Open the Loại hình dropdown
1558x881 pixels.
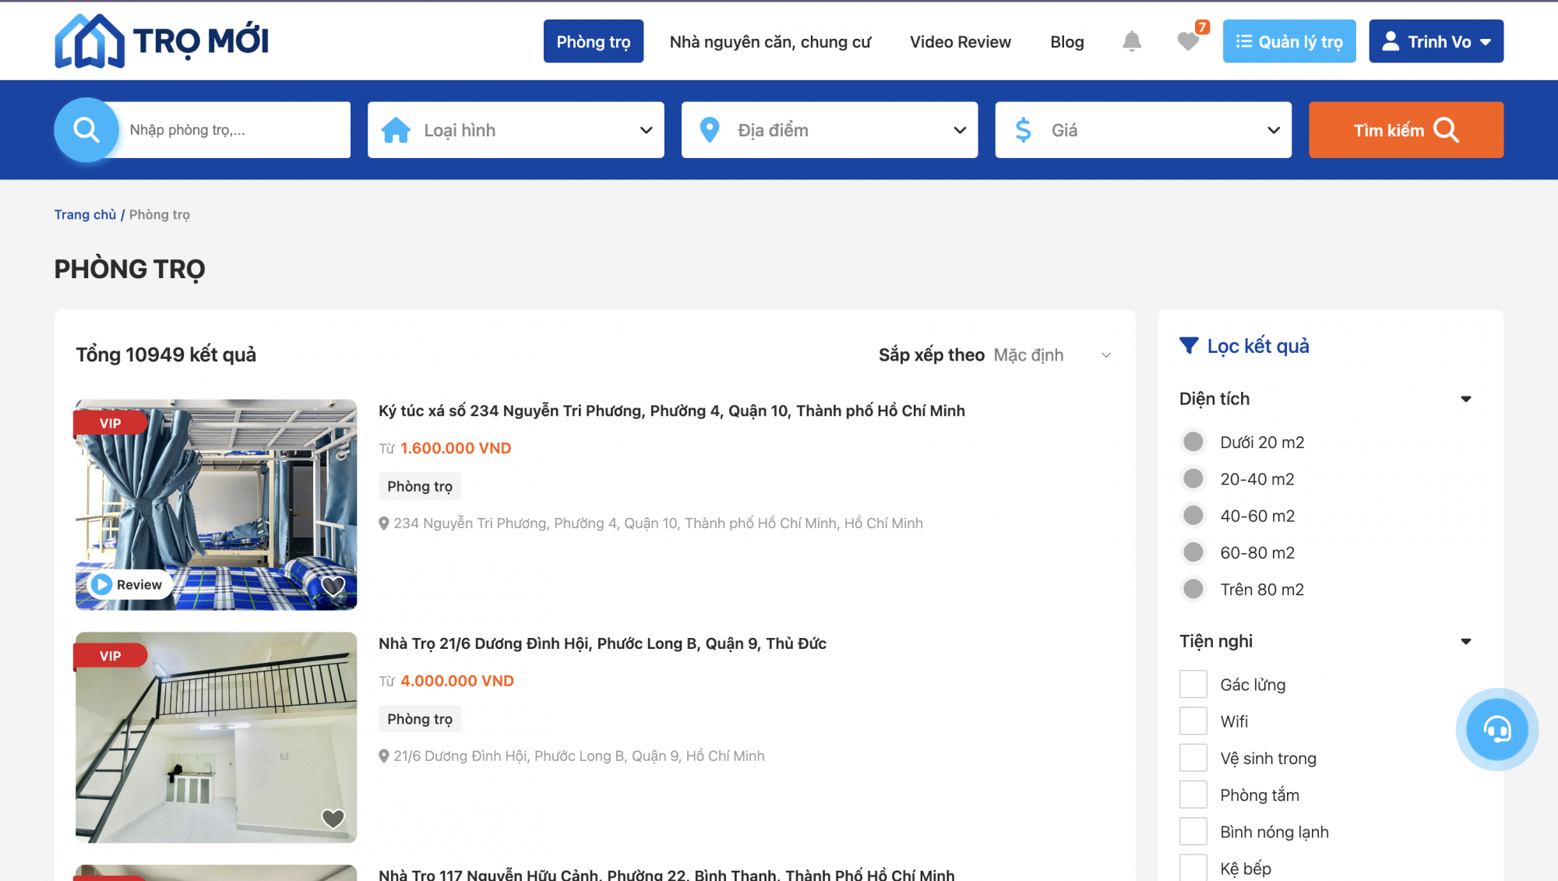516,130
